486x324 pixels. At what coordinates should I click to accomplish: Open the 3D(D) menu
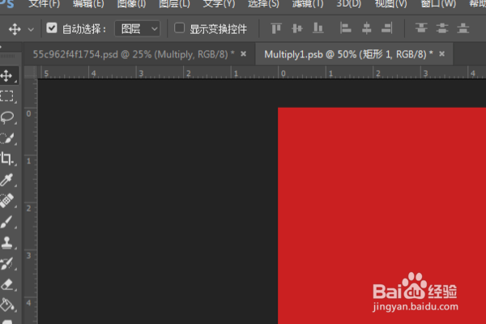point(348,4)
